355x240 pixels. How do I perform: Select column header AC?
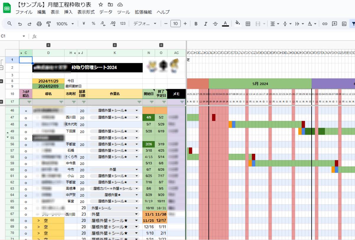coord(176,53)
